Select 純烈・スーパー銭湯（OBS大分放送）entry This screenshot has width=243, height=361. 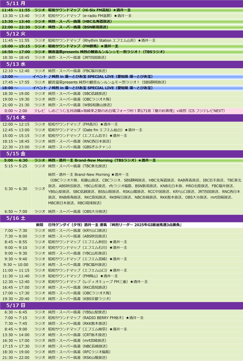[78, 211]
